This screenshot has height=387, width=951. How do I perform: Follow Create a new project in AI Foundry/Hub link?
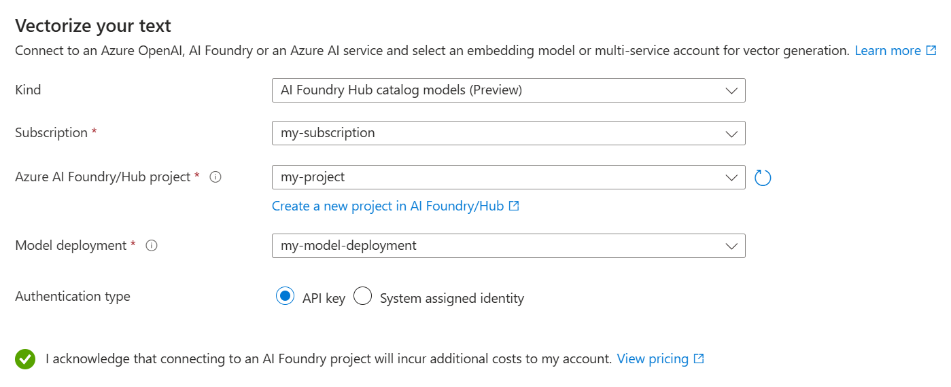(x=387, y=206)
